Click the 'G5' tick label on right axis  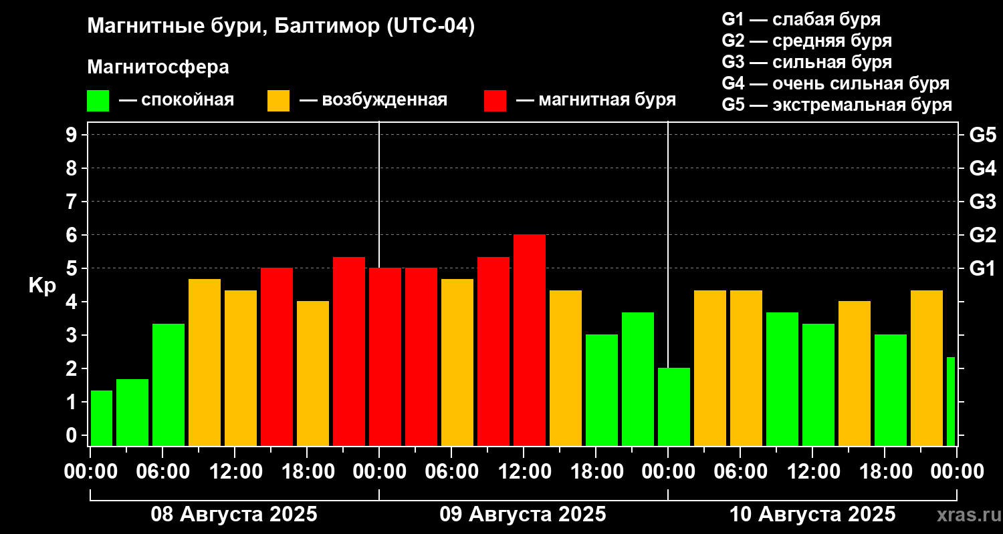982,135
